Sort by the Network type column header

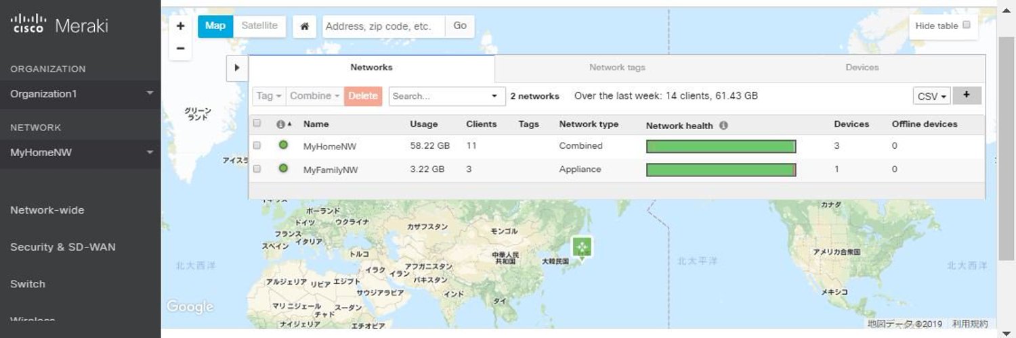589,124
